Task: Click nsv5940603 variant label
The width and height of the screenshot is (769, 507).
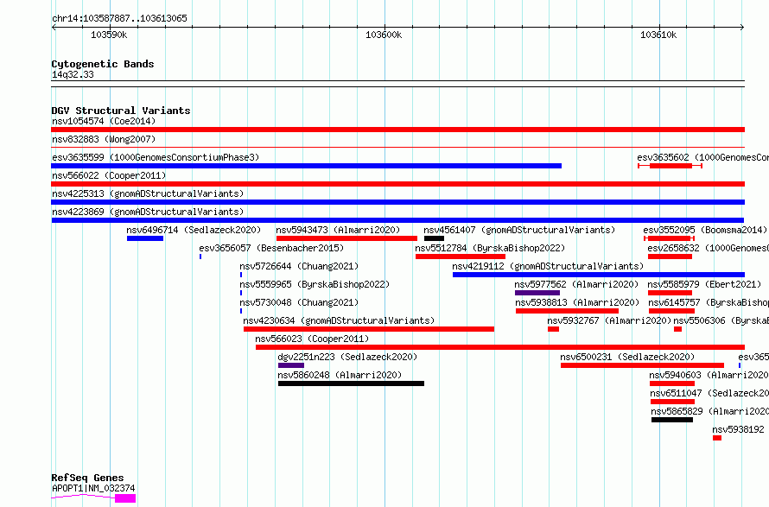Action: (x=709, y=375)
